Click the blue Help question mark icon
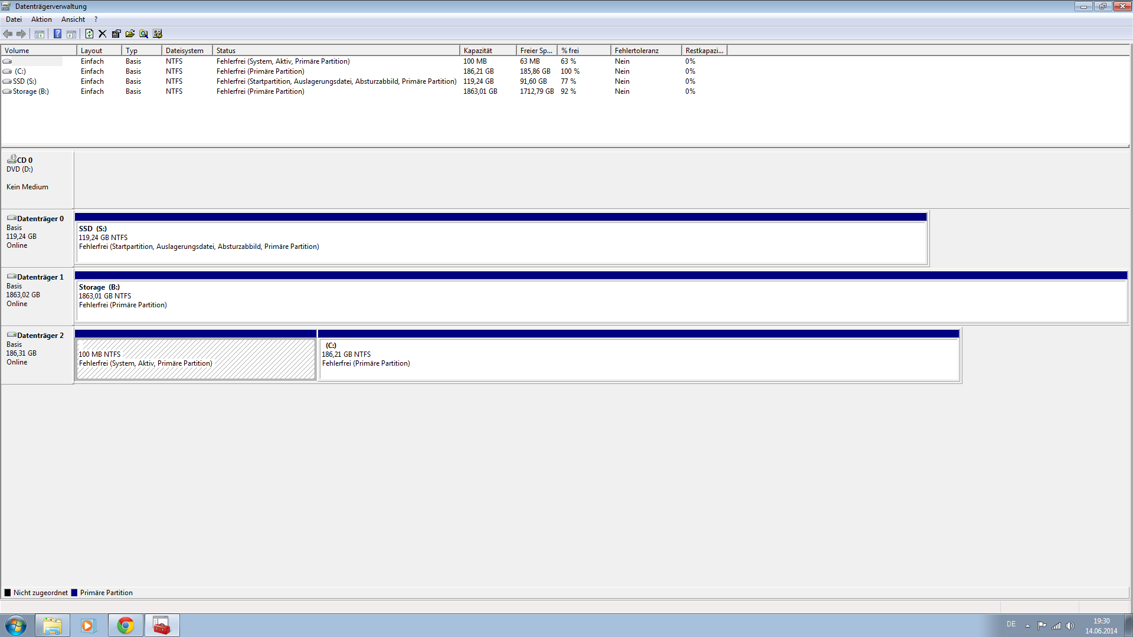The width and height of the screenshot is (1133, 637). [x=57, y=34]
